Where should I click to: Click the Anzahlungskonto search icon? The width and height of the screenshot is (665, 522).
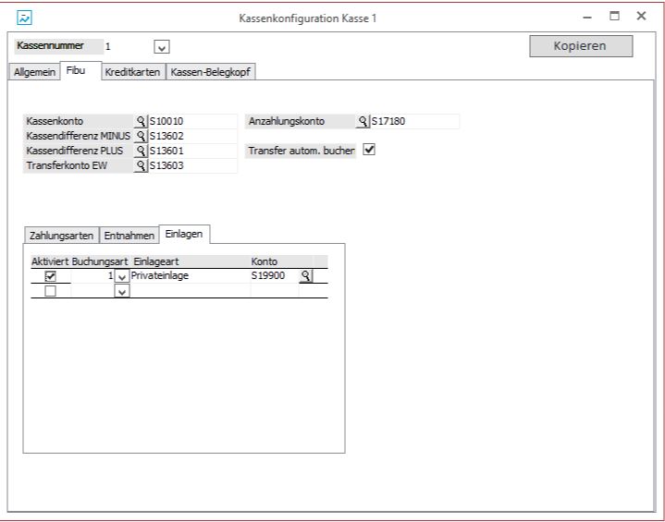point(363,121)
